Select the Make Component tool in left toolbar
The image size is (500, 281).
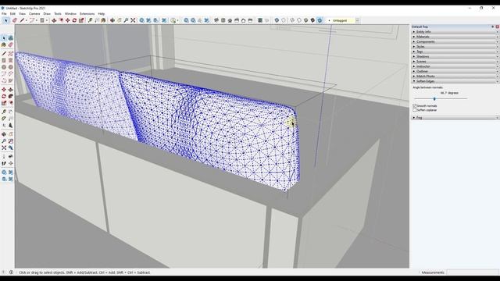pos(10,38)
